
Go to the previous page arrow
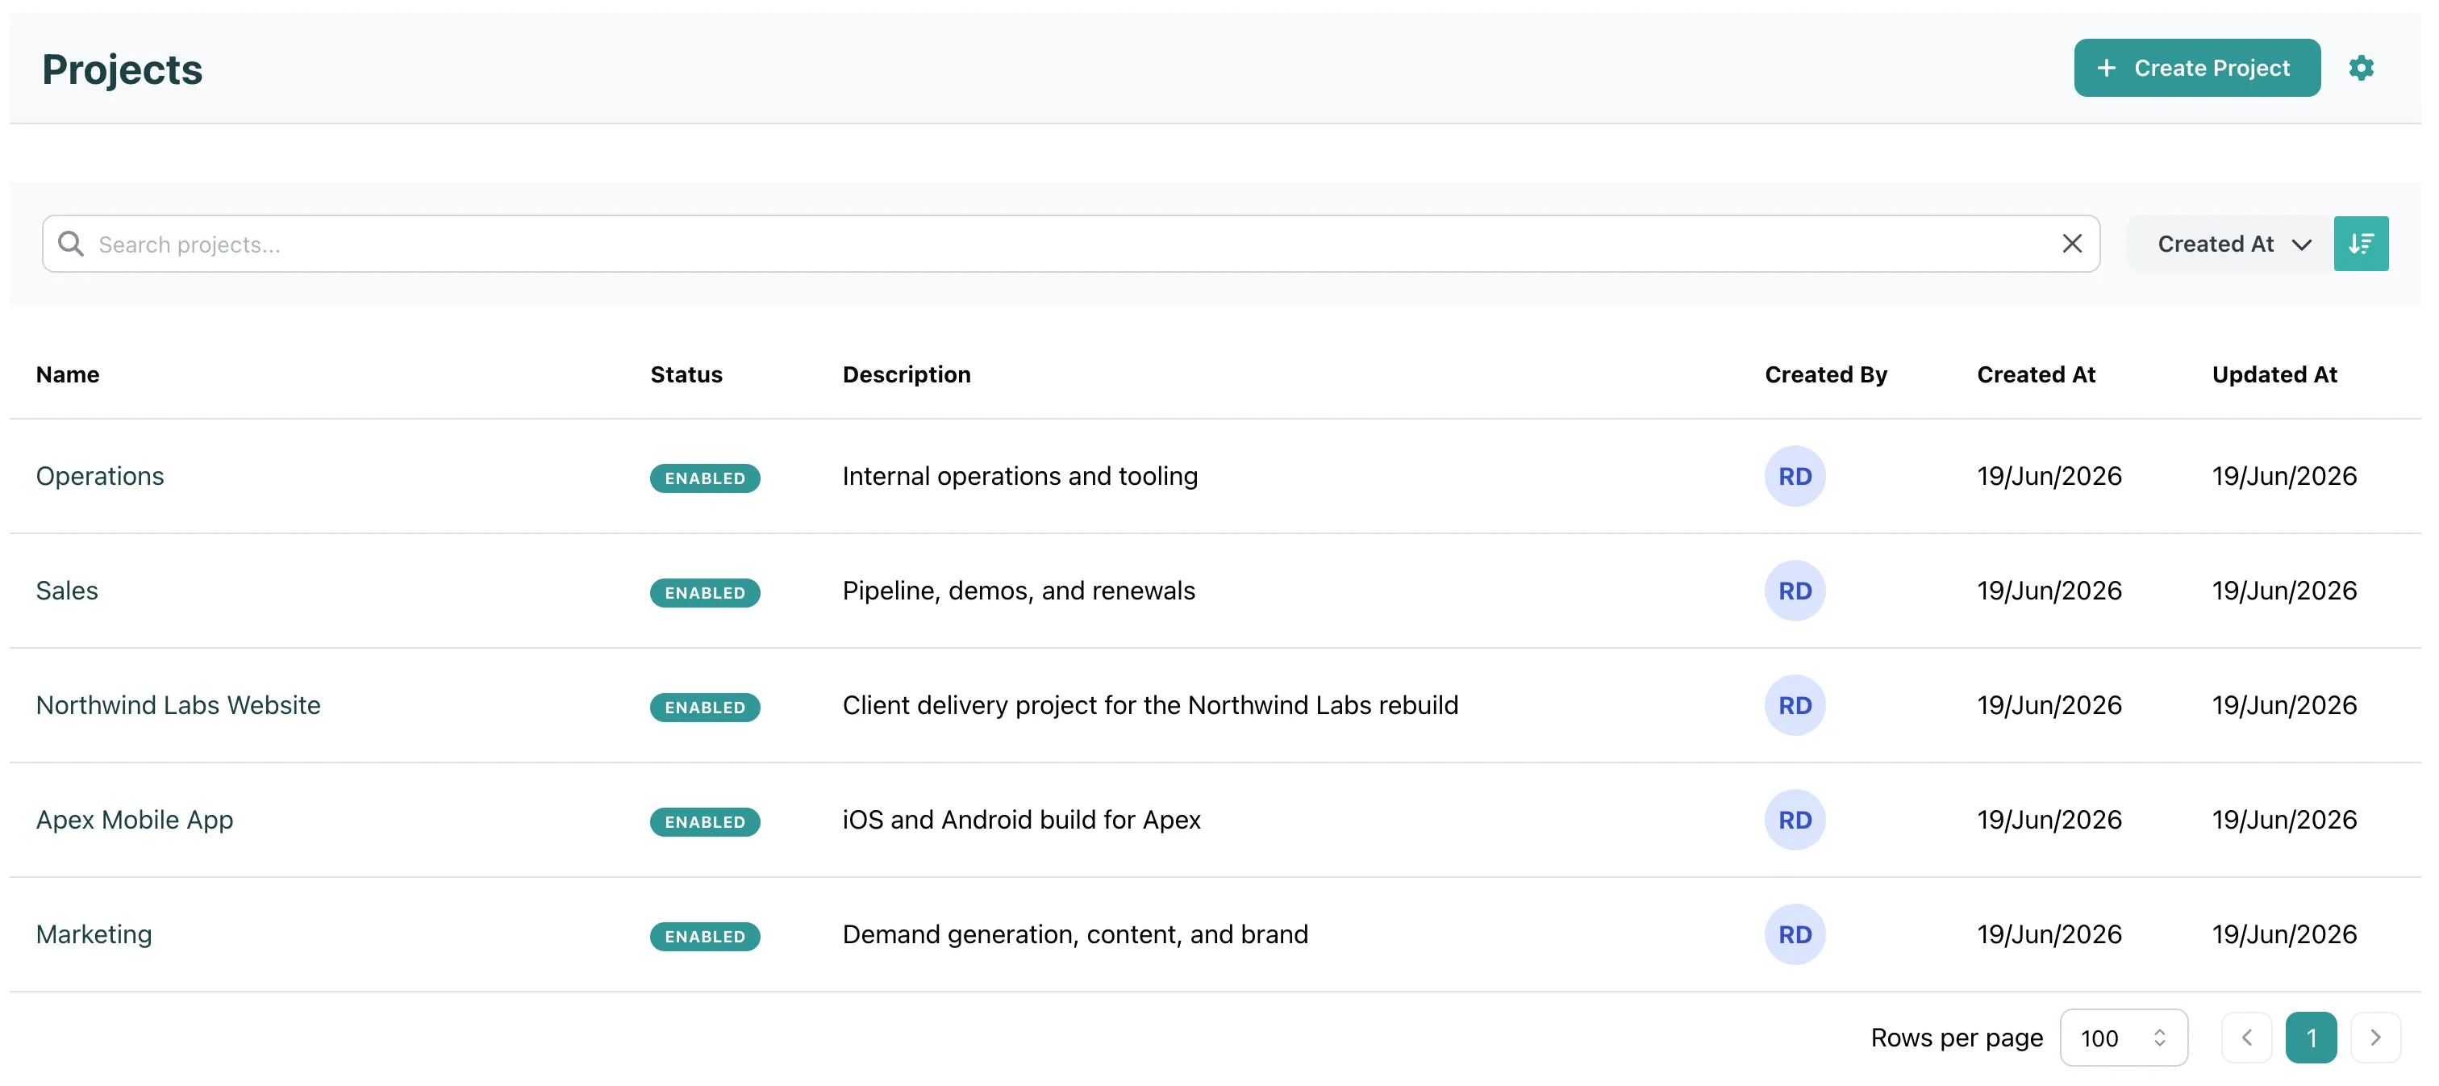click(x=2247, y=1038)
